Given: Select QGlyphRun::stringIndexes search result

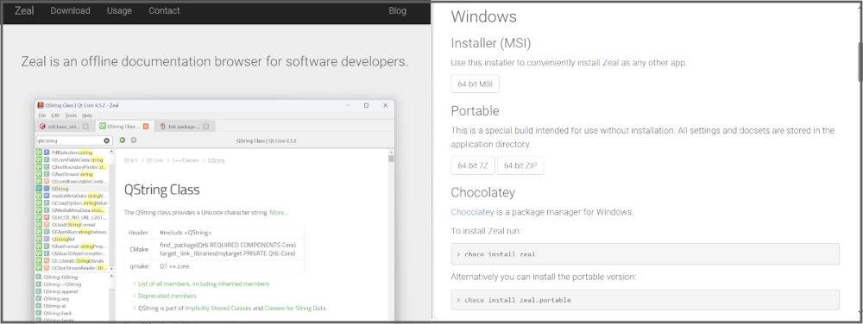Looking at the screenshot, I should click(x=72, y=232).
